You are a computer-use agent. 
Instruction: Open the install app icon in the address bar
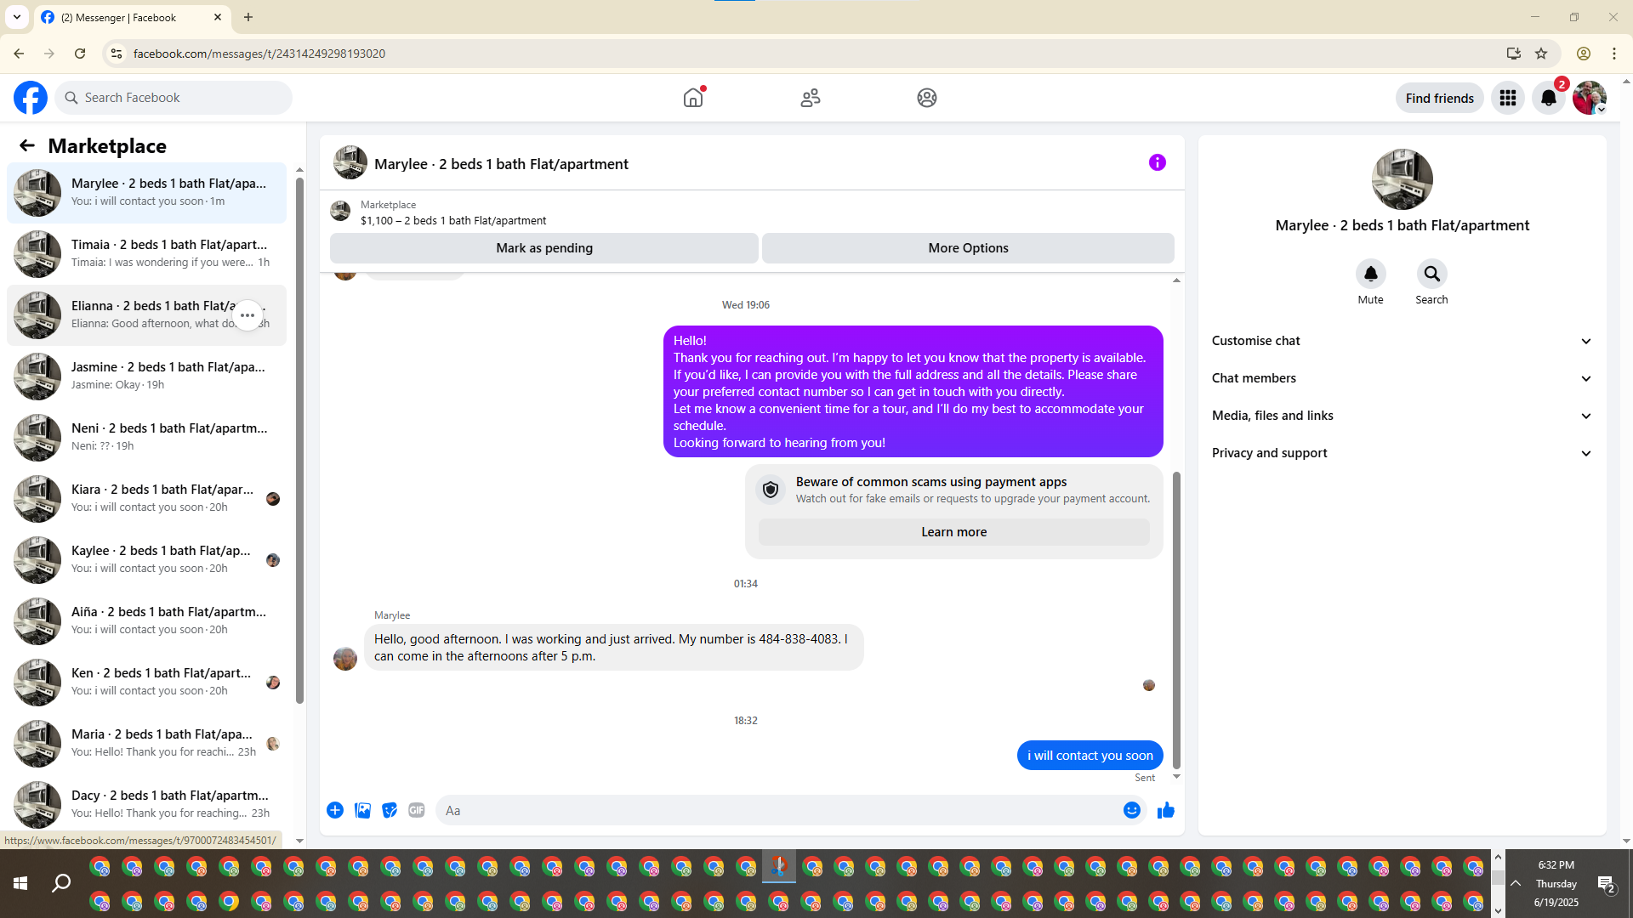(x=1513, y=54)
